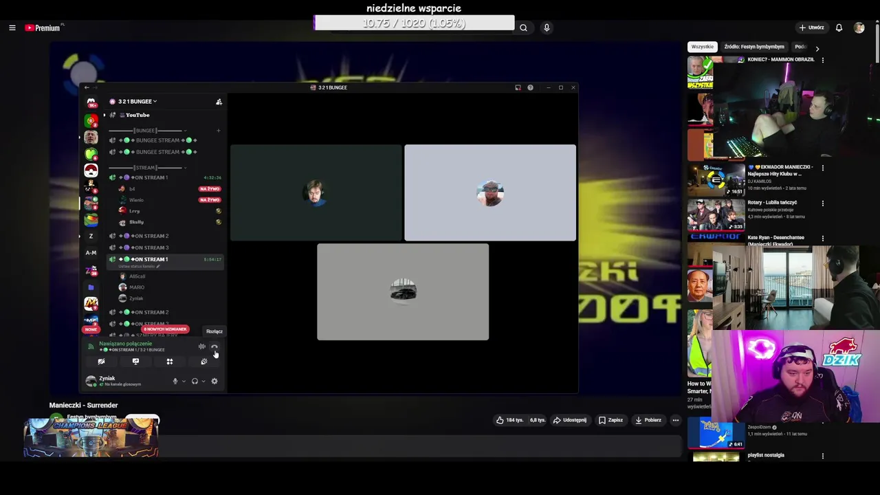Click the YouTube search magnifier button

tap(523, 27)
